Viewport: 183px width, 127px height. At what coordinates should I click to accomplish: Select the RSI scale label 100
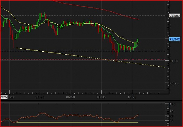(172, 104)
